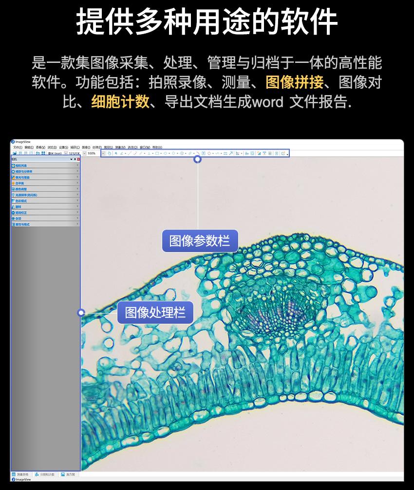The width and height of the screenshot is (414, 490).
Task: Pick the angle measurement tool
Action: click(122, 153)
